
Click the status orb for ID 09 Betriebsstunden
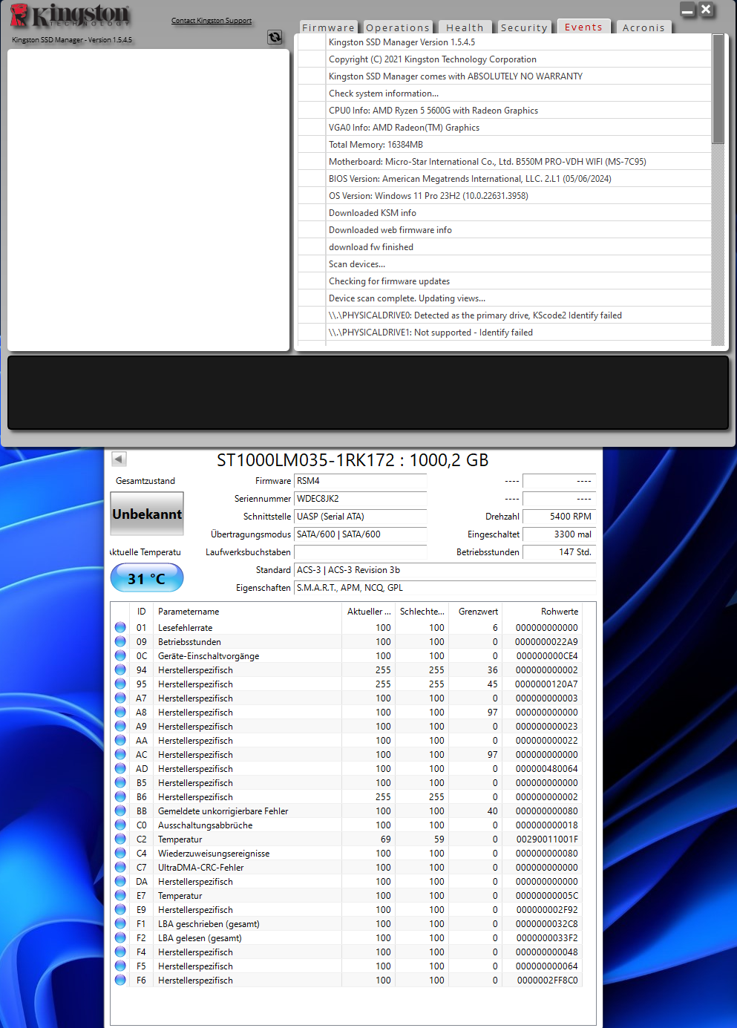(120, 641)
